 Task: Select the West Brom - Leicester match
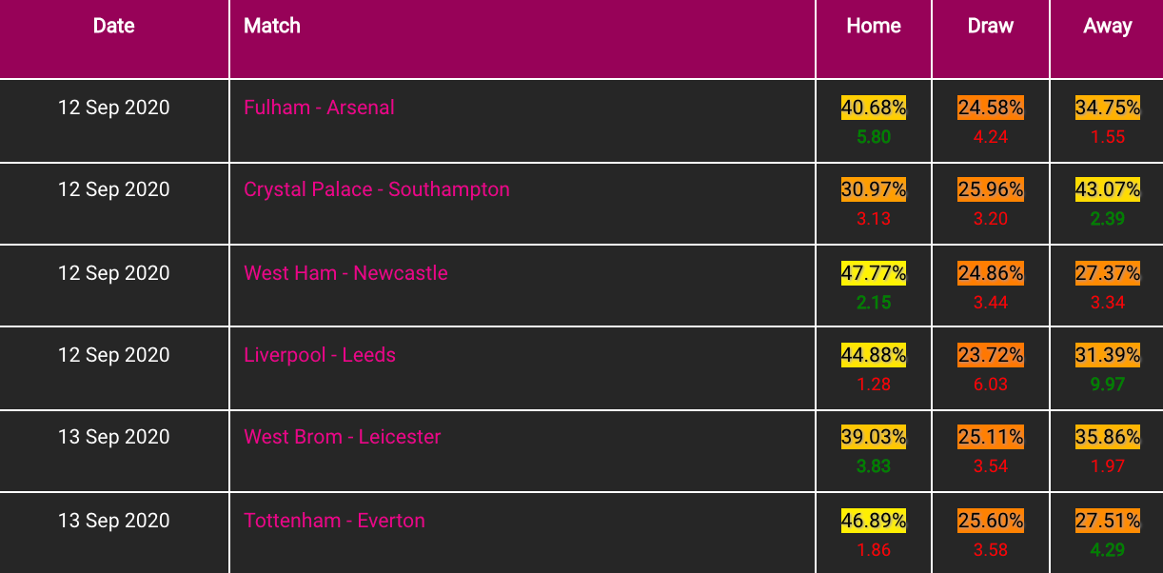click(343, 437)
